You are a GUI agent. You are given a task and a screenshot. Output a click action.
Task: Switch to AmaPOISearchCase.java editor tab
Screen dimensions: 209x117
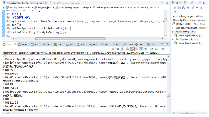pyautogui.click(x=65, y=3)
